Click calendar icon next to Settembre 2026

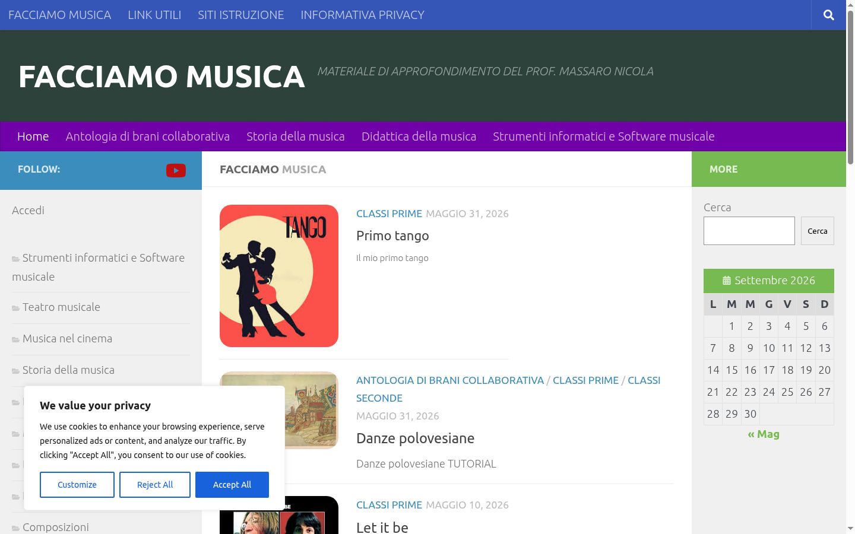point(727,281)
